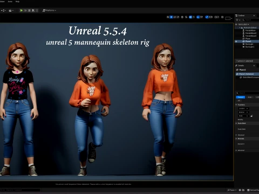Viewport: 259px width, 194px height.
Task: Open the Outliner filter options
Action: pos(238,20)
